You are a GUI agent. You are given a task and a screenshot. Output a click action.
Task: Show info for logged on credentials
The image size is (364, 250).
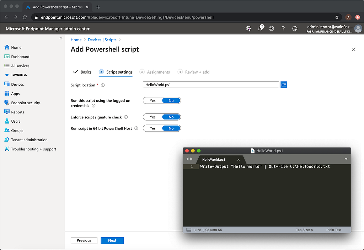pyautogui.click(x=93, y=106)
